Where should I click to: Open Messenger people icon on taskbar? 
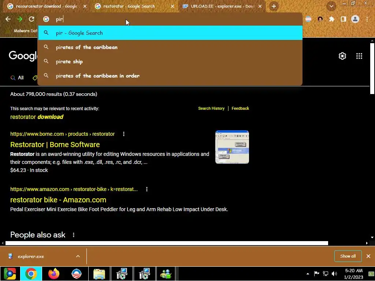coord(166,274)
